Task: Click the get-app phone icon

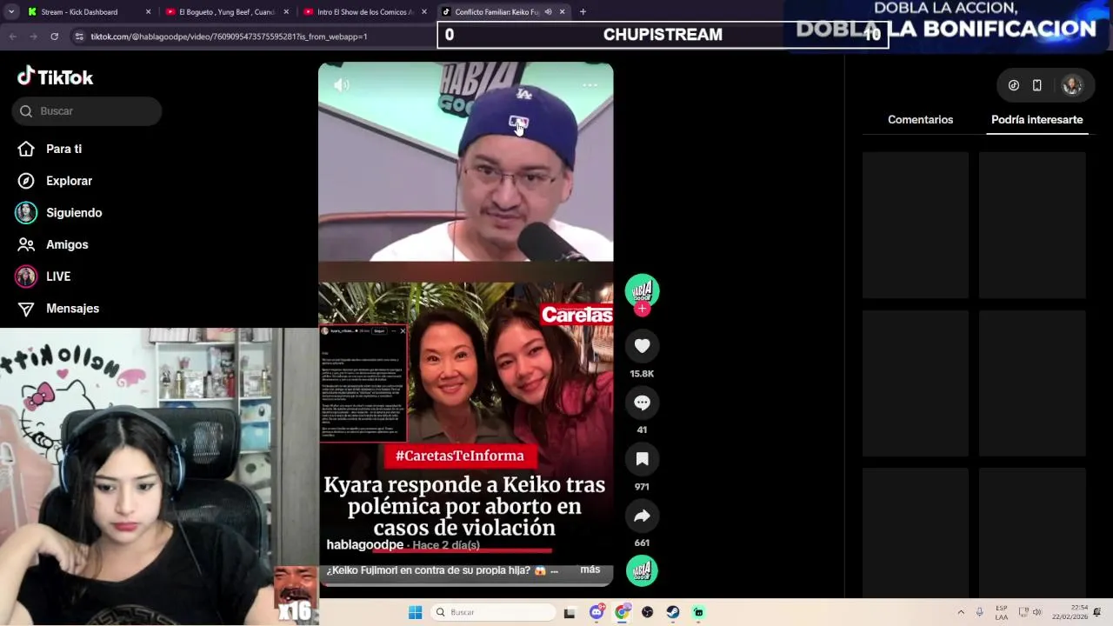Action: 1036,85
